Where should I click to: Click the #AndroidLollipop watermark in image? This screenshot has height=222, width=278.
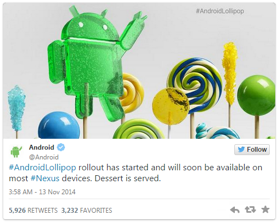point(220,11)
